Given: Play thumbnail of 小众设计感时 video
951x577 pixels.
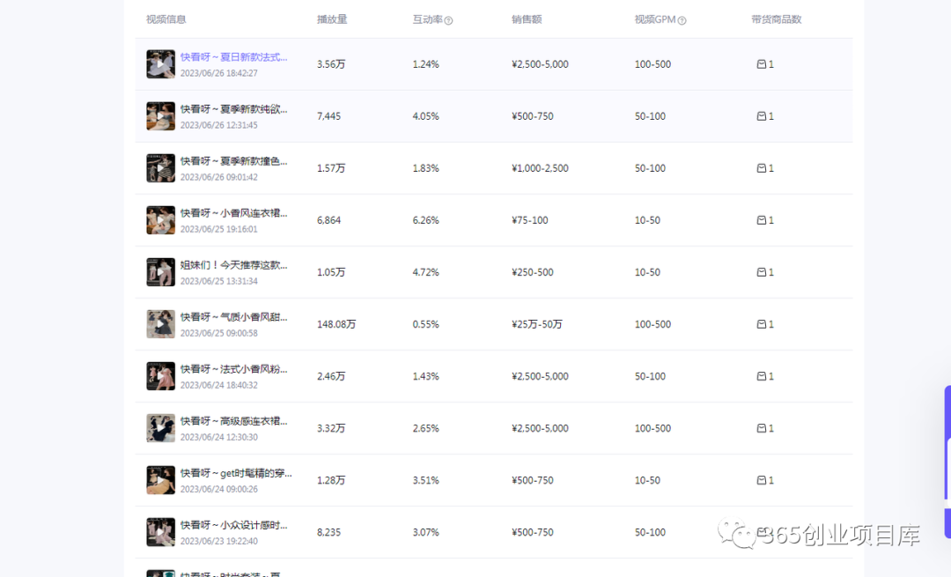Looking at the screenshot, I should [x=161, y=532].
